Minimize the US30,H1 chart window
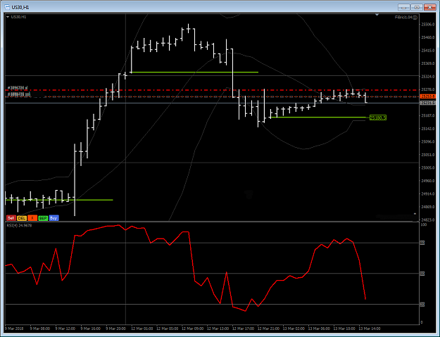The width and height of the screenshot is (440, 337). (x=404, y=7)
